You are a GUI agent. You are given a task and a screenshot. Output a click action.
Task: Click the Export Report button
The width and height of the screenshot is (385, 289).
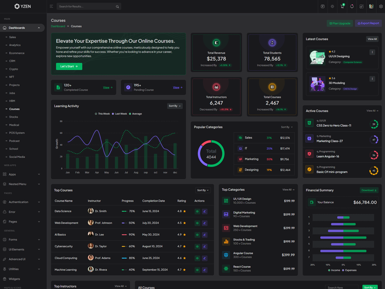[368, 23]
